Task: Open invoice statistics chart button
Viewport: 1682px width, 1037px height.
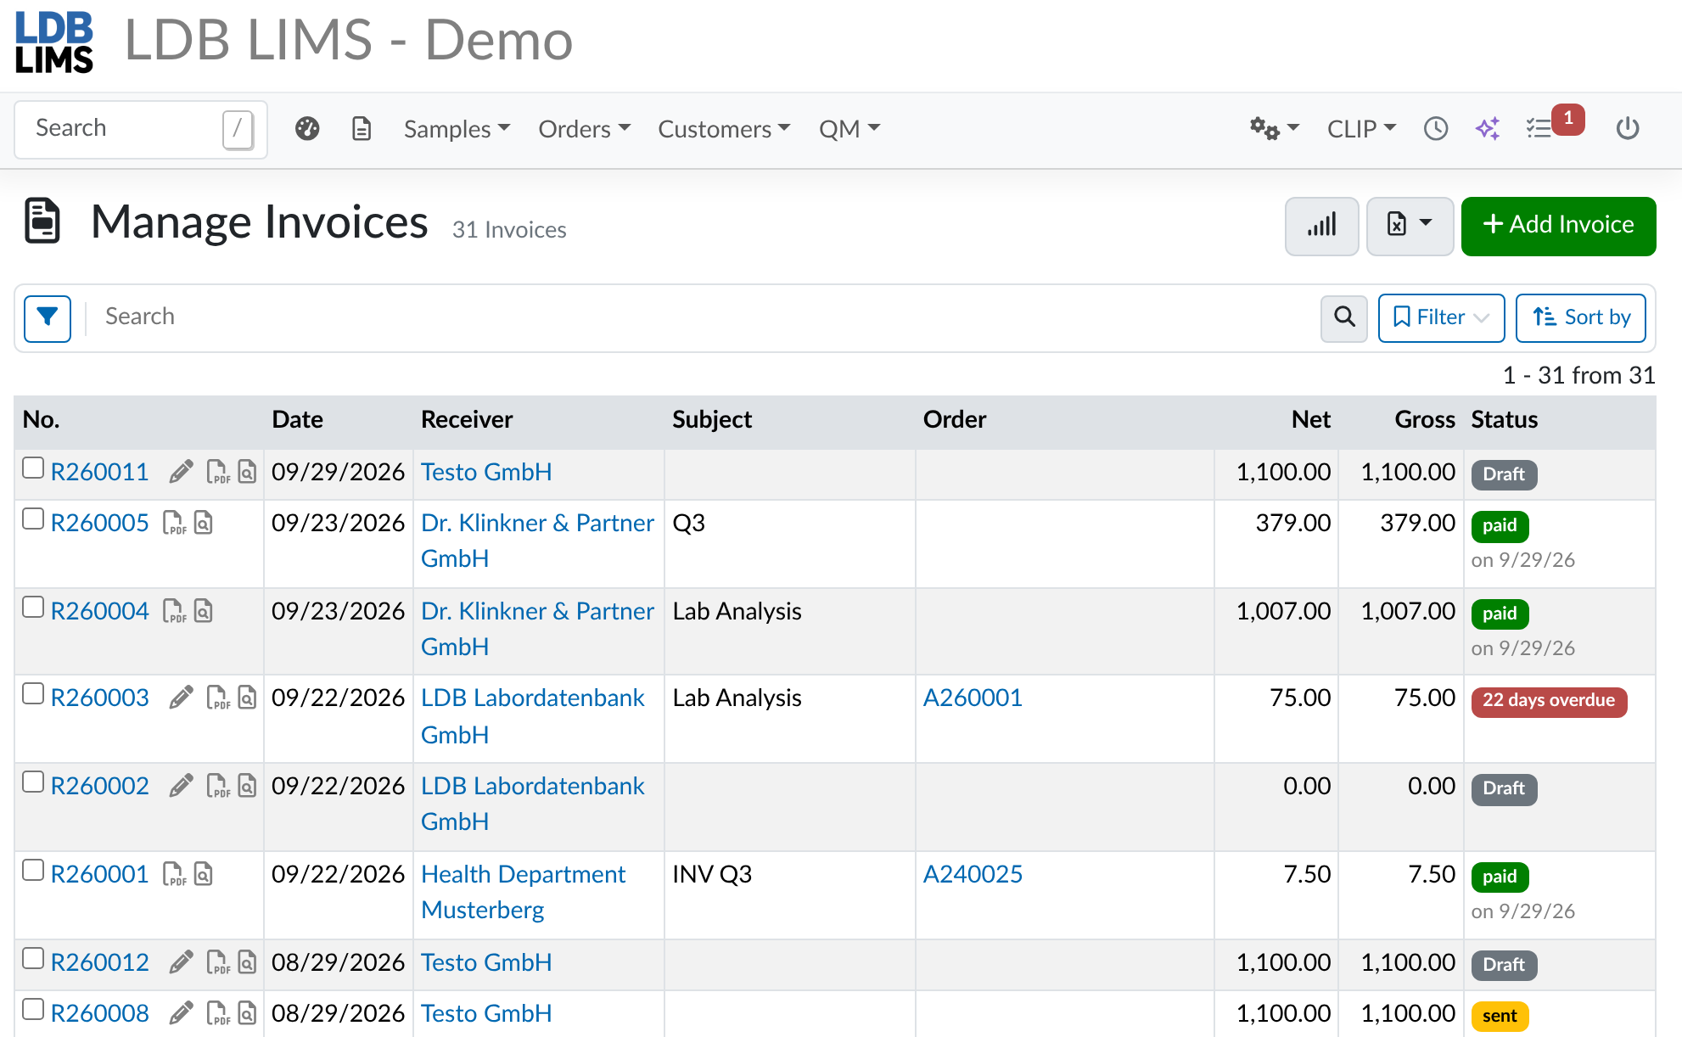Action: pos(1321,226)
